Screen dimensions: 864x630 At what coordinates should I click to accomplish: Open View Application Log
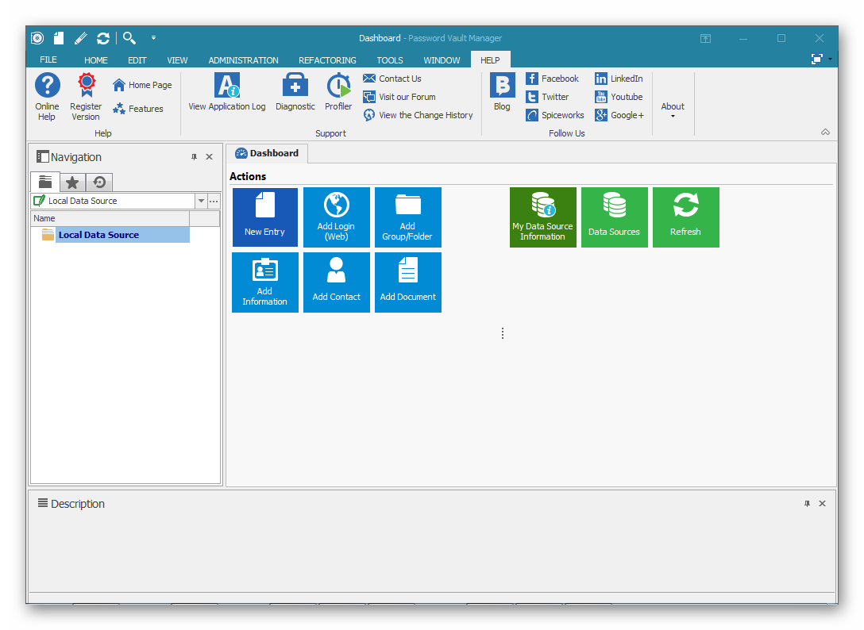(227, 93)
